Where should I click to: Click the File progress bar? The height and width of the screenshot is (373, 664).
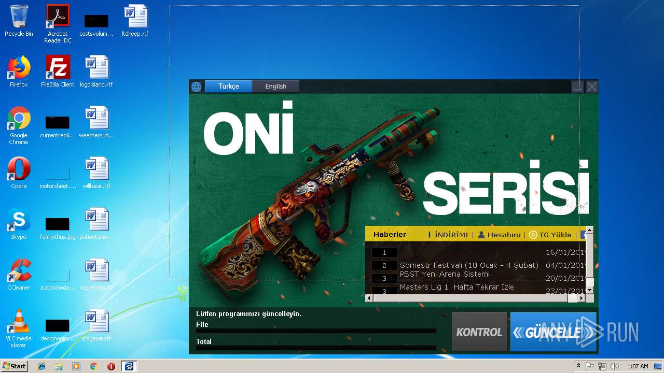pos(316,331)
